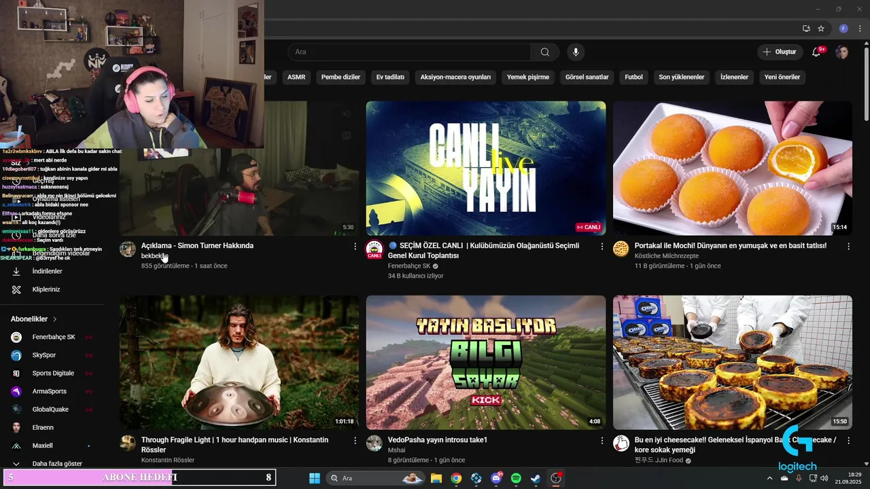
Task: Select the Son yüklenenler chip
Action: (682, 77)
